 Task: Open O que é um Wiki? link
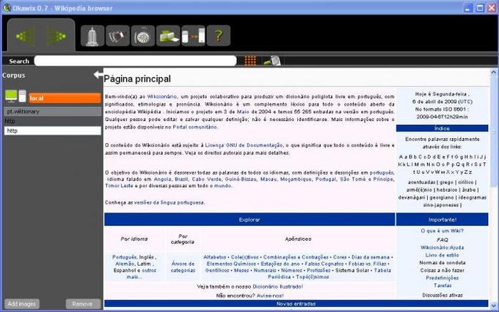442,231
